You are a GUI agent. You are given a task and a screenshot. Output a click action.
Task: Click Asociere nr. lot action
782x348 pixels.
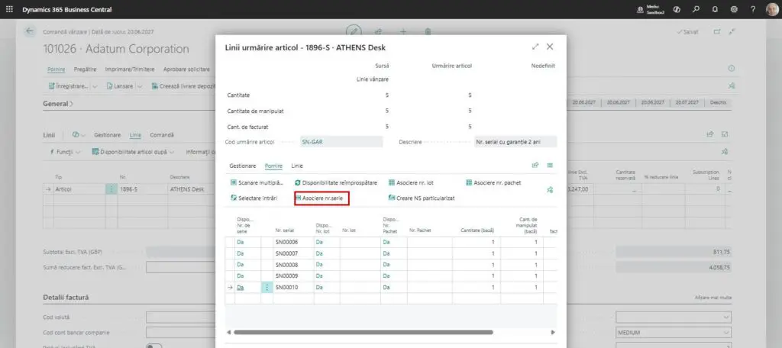tap(411, 183)
